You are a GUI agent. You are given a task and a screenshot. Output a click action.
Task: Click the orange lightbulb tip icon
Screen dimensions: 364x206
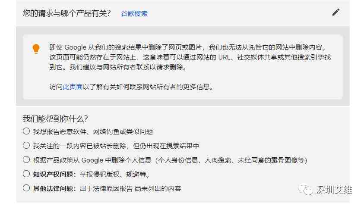click(x=36, y=49)
